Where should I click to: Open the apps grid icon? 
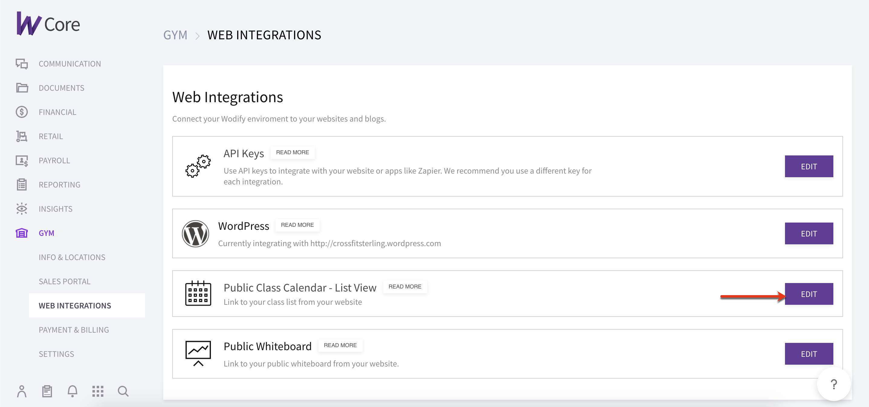pyautogui.click(x=98, y=392)
